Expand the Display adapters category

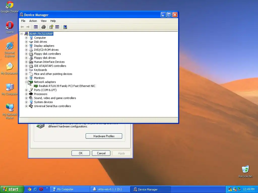click(x=26, y=46)
